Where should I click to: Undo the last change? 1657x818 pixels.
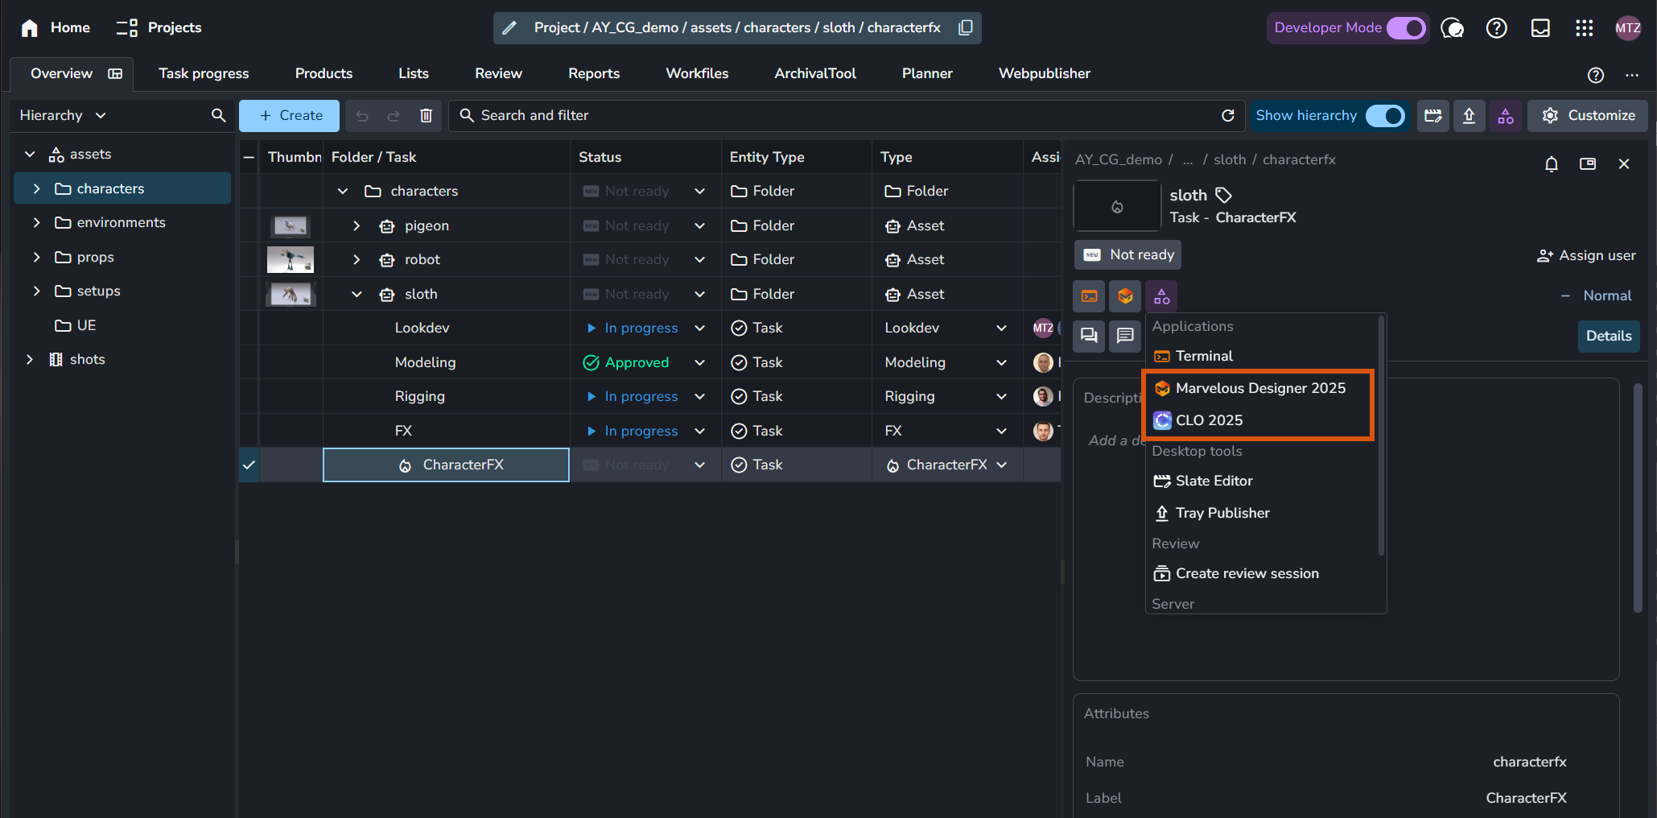click(x=362, y=116)
